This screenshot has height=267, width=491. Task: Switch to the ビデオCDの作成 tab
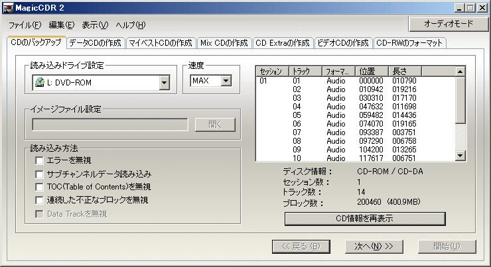click(343, 43)
